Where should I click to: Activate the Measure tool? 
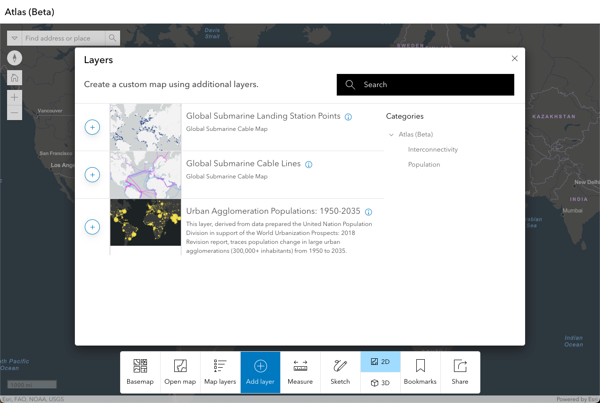tap(300, 372)
